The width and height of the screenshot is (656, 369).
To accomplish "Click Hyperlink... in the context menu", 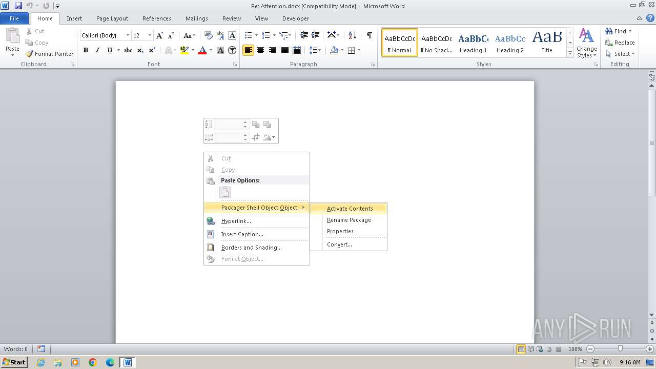I will coord(257,221).
